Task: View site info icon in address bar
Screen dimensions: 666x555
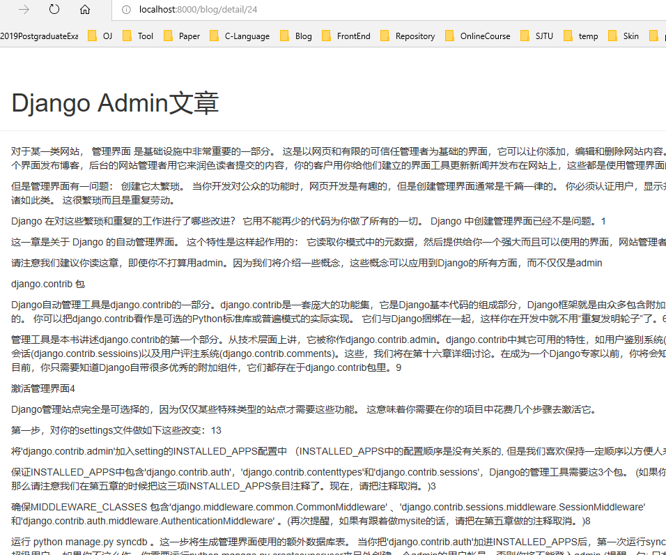Action: coord(126,9)
